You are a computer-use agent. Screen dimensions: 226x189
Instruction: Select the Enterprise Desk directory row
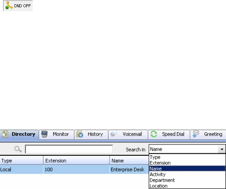[x=74, y=169]
